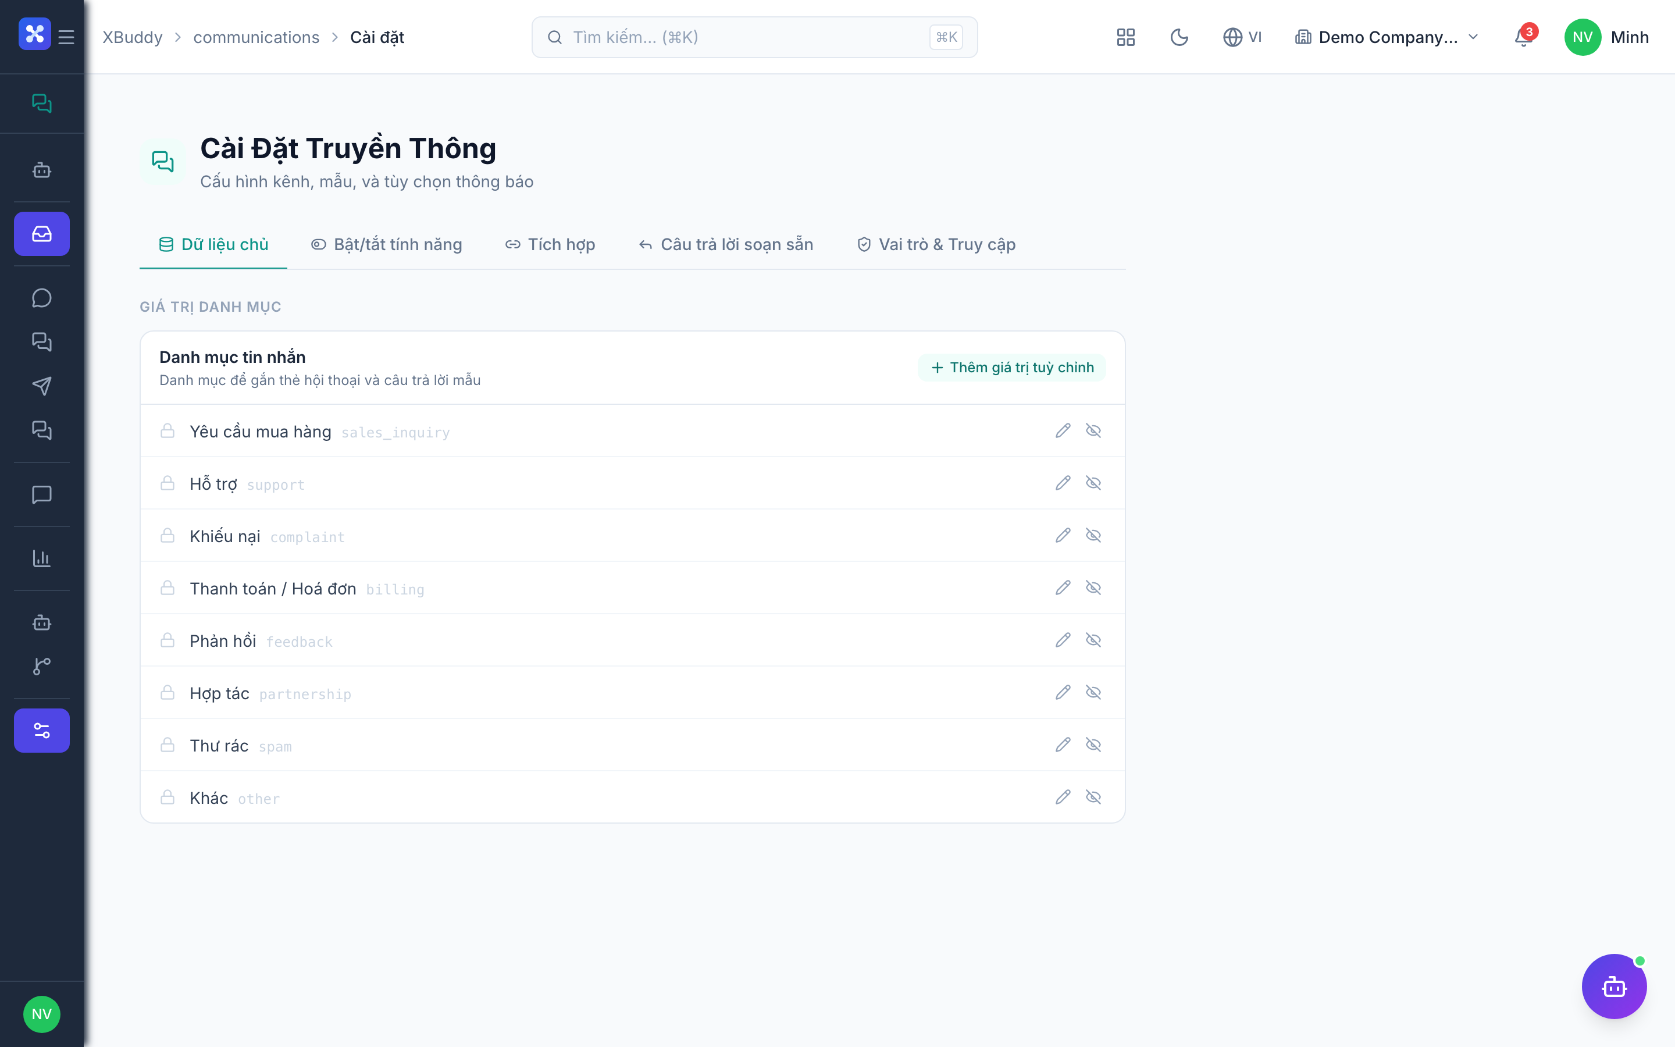Open the square message sidebar icon
Screen dimensions: 1675x1047
point(41,494)
